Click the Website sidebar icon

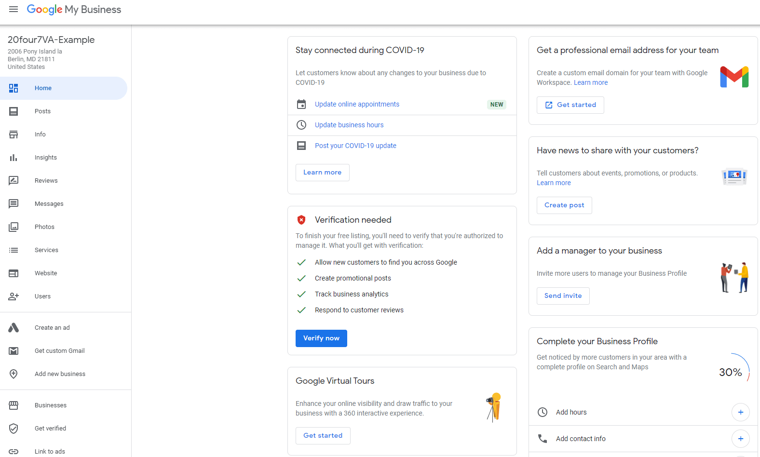[14, 273]
